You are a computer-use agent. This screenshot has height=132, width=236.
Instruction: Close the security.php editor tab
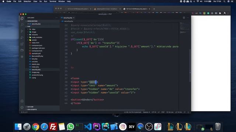pos(74,18)
